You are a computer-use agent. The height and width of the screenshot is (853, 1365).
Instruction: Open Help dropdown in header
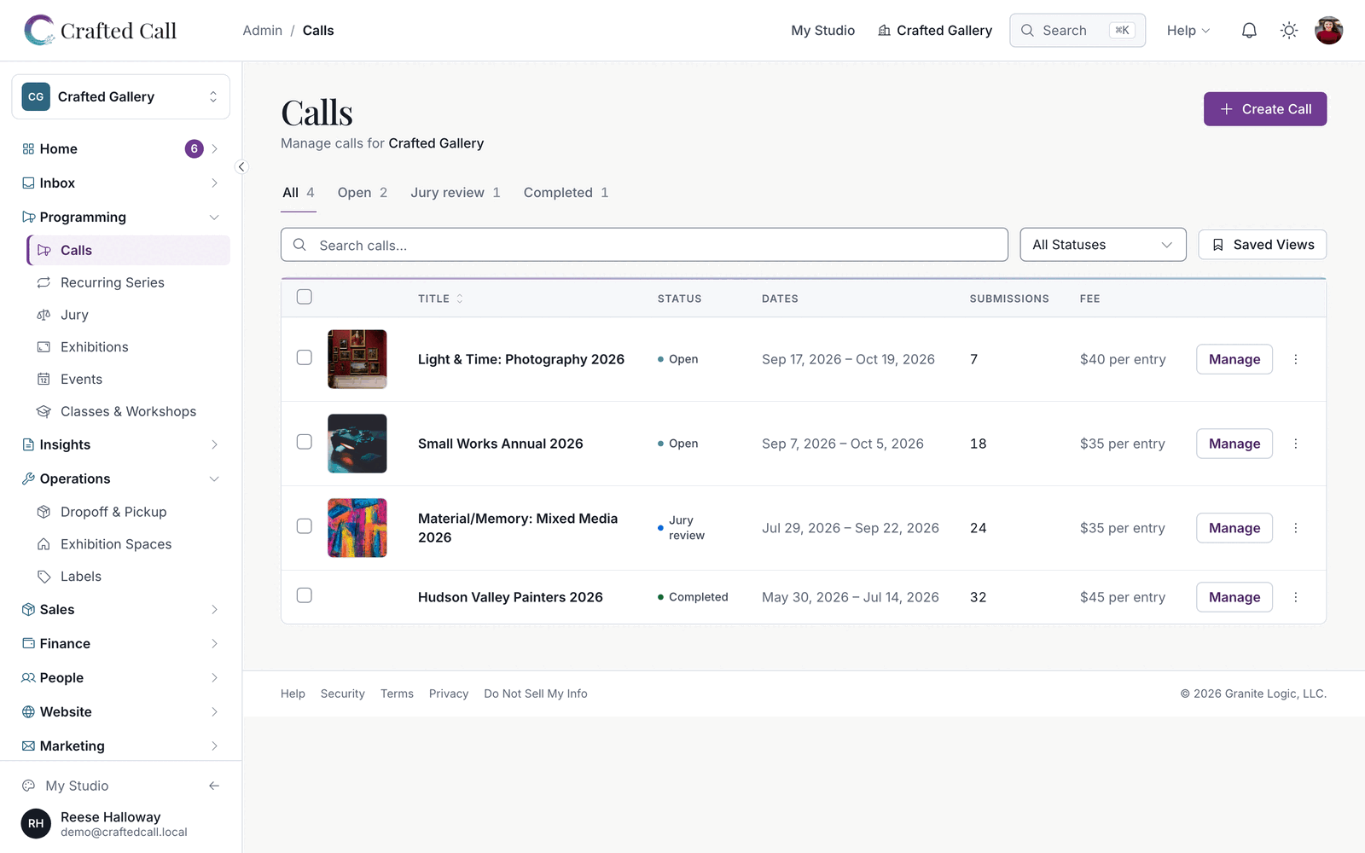click(1188, 31)
